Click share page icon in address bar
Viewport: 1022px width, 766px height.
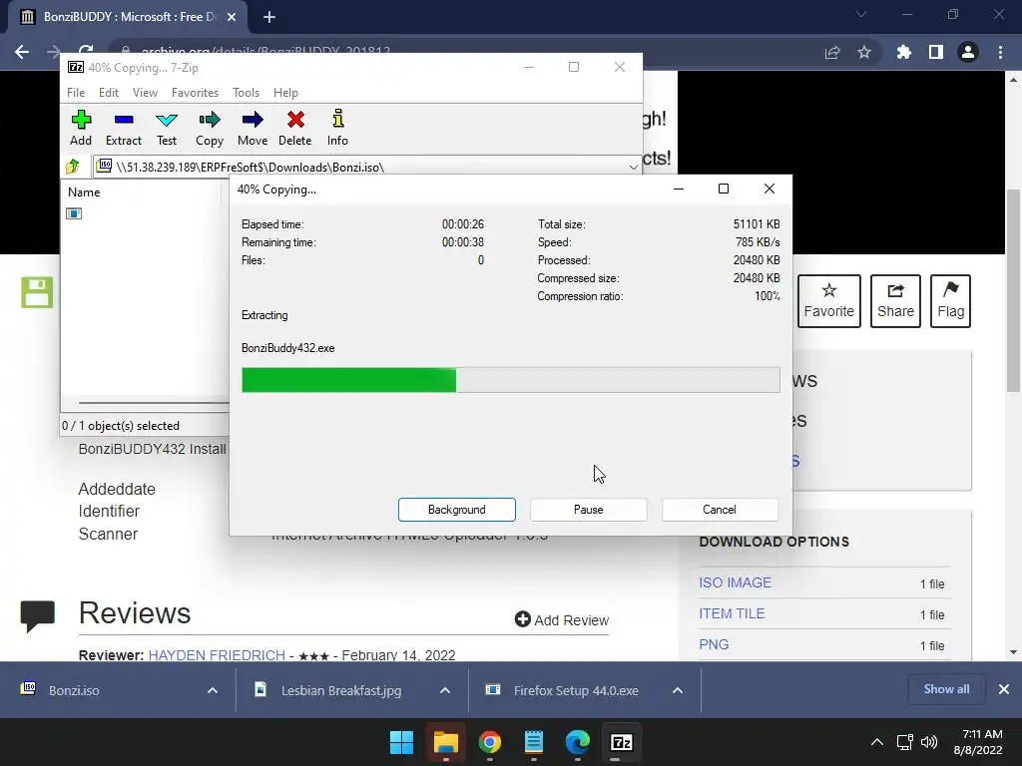[x=832, y=52]
